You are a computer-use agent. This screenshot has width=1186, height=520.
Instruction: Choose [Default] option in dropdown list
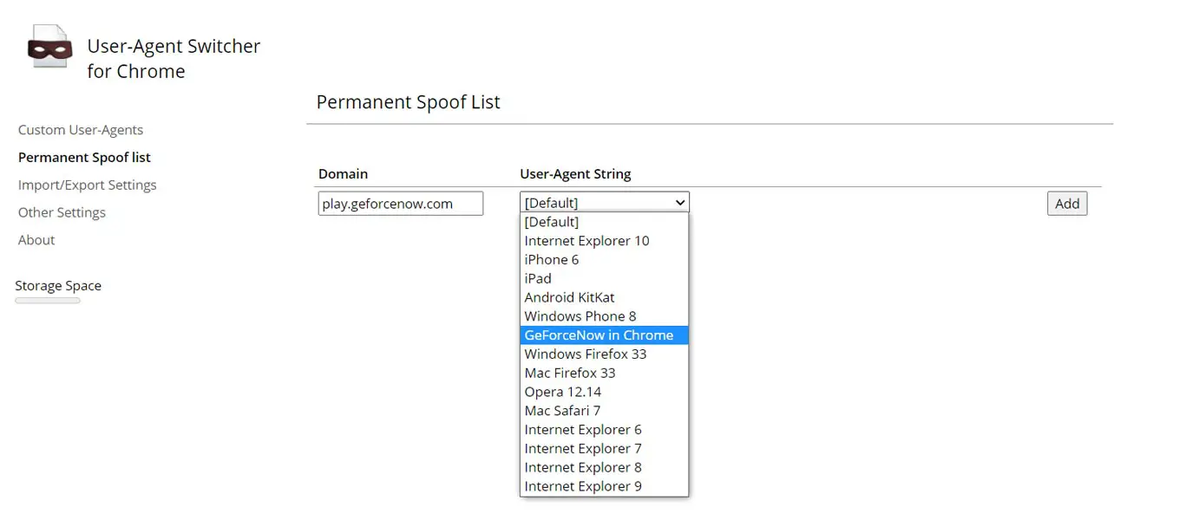(x=605, y=222)
